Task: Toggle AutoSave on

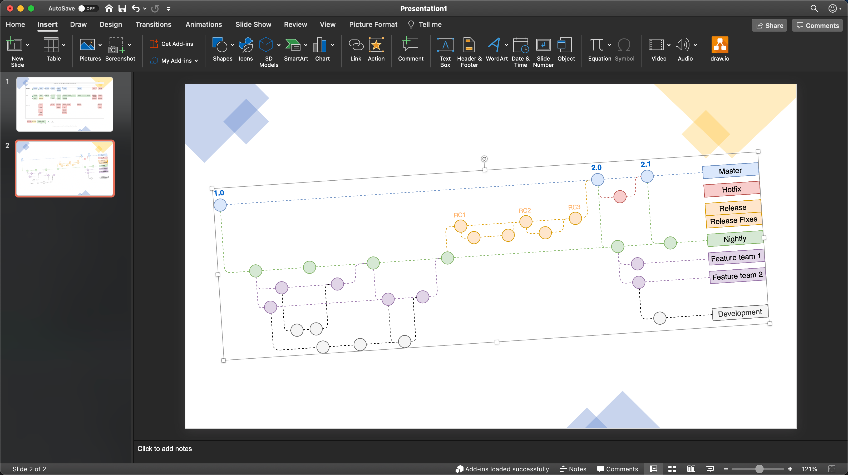Action: click(88, 8)
